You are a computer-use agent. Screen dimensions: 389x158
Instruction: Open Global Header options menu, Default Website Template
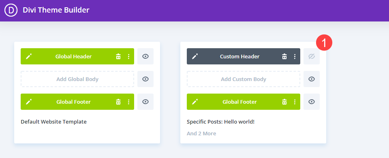(128, 57)
